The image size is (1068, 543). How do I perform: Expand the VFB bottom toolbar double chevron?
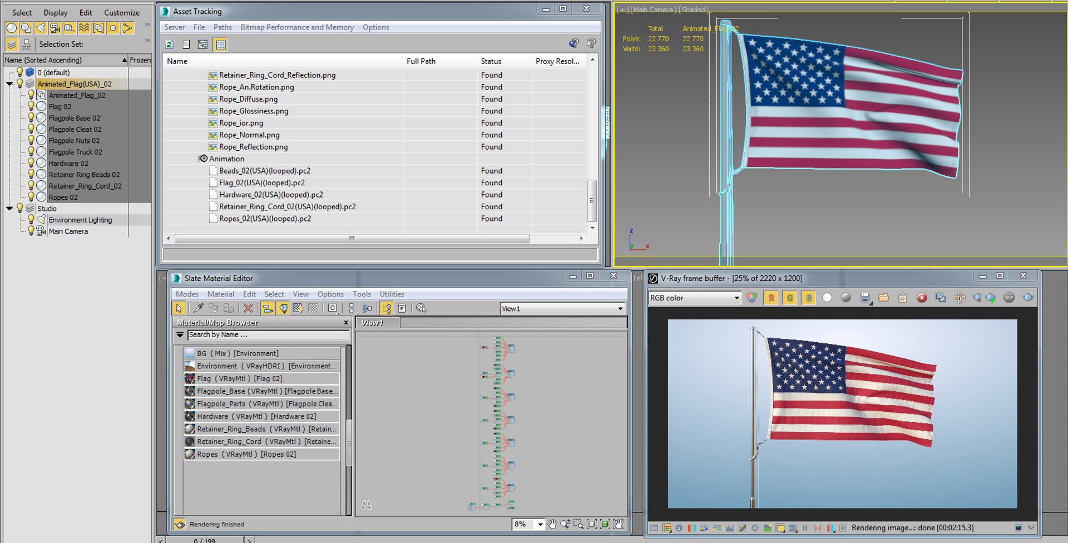pyautogui.click(x=1031, y=528)
